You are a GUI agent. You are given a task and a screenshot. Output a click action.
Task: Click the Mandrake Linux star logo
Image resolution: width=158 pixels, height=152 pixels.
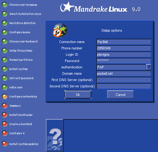[x=67, y=7]
